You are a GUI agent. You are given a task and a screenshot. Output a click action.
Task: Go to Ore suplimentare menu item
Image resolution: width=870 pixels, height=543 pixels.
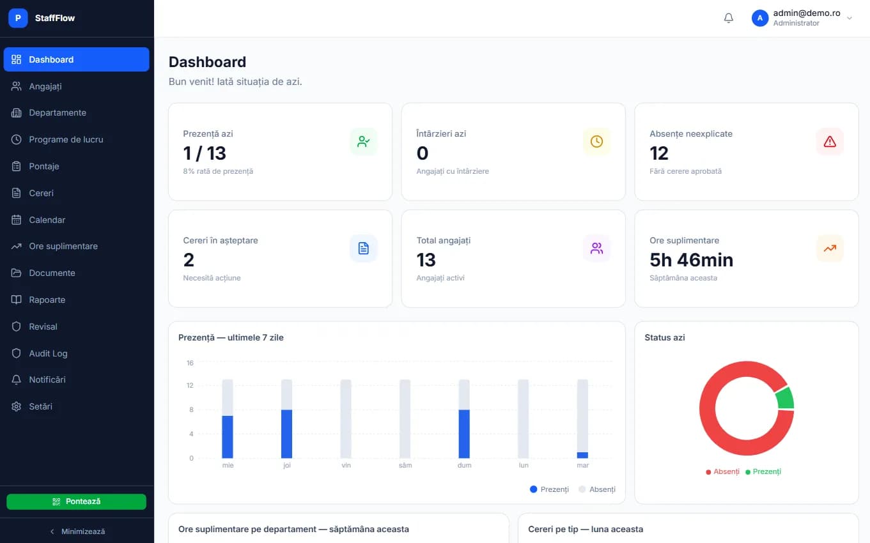point(77,246)
